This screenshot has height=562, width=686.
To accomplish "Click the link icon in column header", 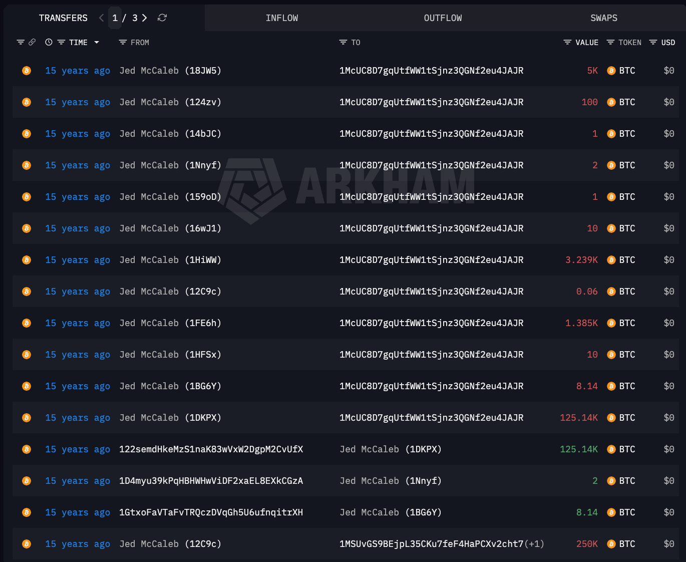I will [32, 43].
